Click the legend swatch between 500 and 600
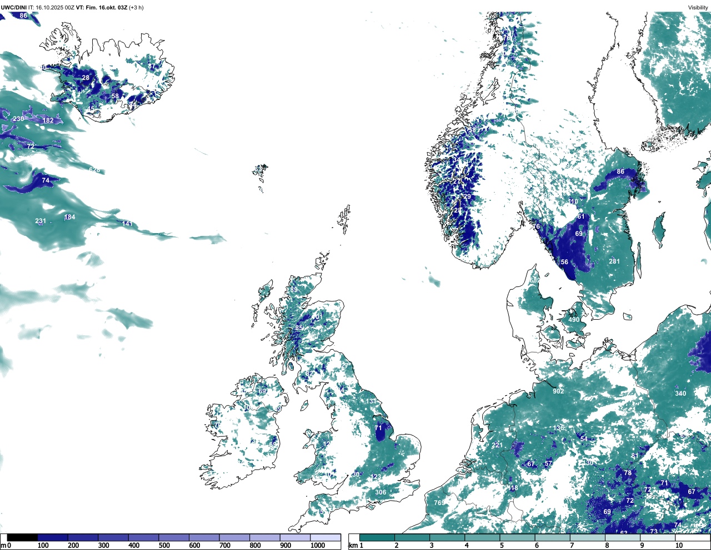The image size is (711, 550). [174, 538]
